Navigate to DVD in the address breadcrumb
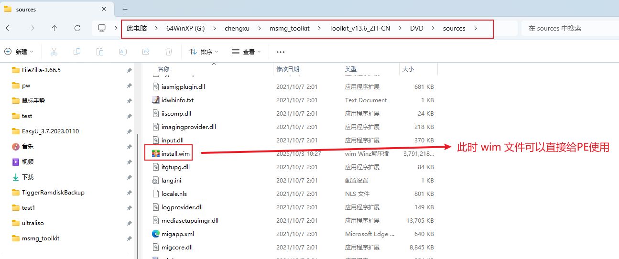Screen dimensions: 619x259 click(416, 28)
